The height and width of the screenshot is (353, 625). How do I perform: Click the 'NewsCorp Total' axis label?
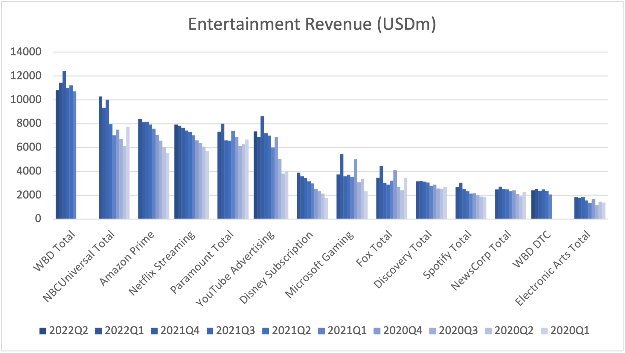coord(481,260)
